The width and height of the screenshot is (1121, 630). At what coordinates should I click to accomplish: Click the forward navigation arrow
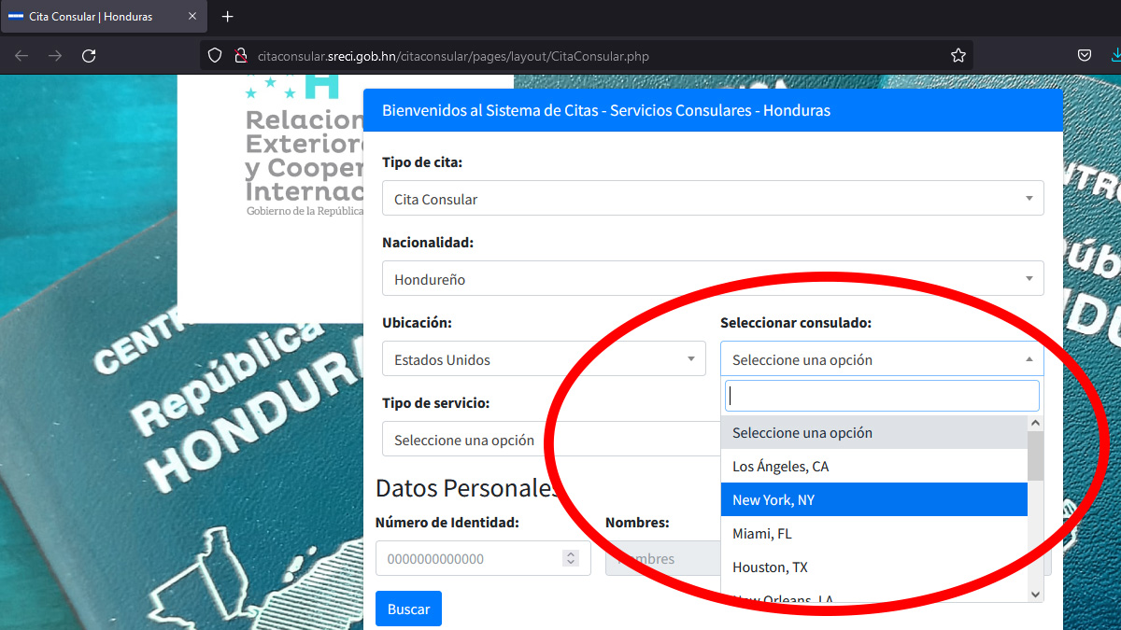[54, 55]
